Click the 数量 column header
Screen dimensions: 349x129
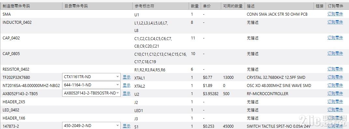[195, 6]
